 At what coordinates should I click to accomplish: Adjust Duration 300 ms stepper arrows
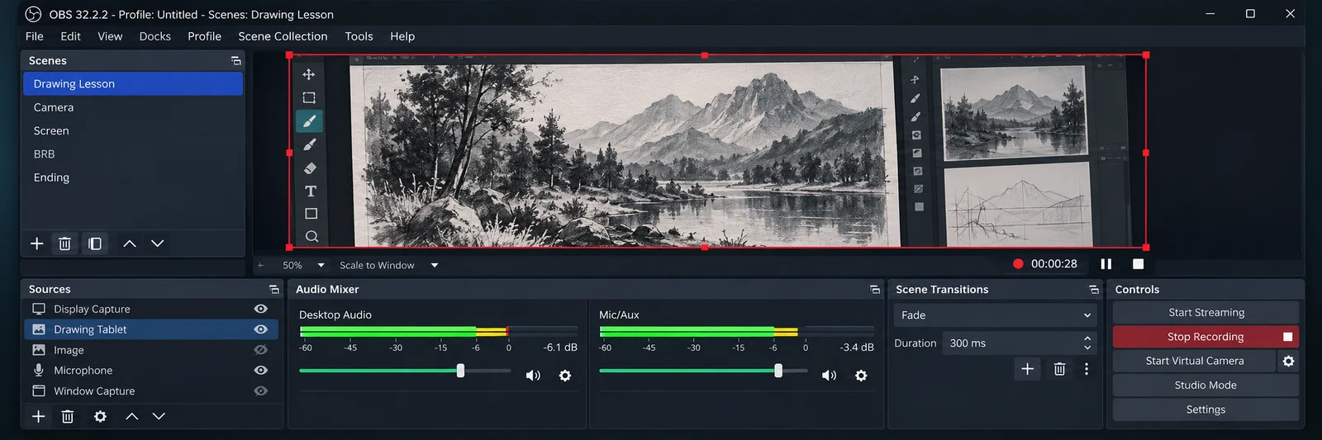[x=1087, y=343]
